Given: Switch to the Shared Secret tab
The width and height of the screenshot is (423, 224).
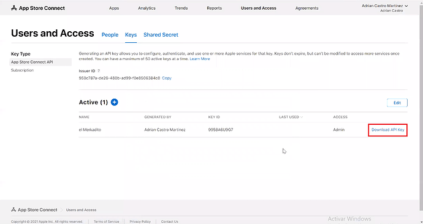Looking at the screenshot, I should (x=161, y=35).
